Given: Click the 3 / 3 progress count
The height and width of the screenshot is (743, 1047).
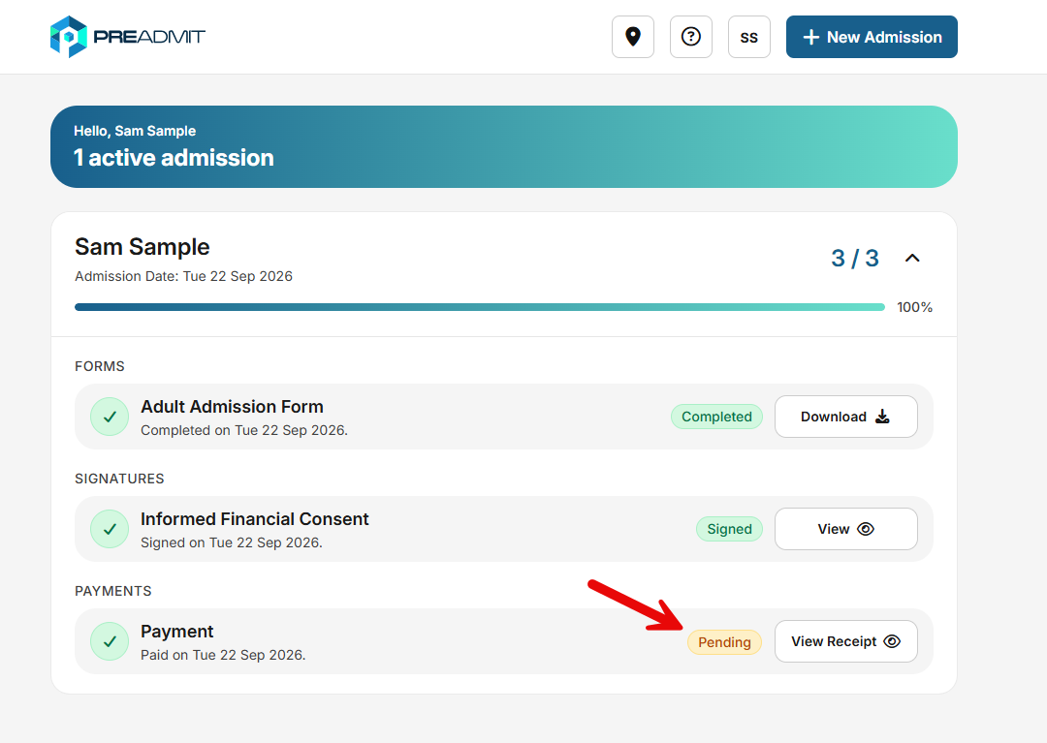Looking at the screenshot, I should (855, 258).
